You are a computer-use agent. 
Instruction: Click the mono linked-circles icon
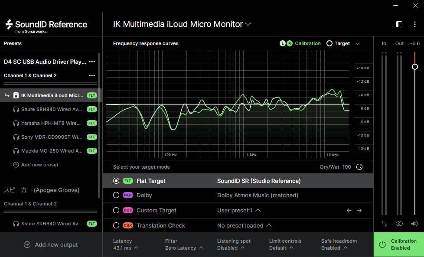399,224
